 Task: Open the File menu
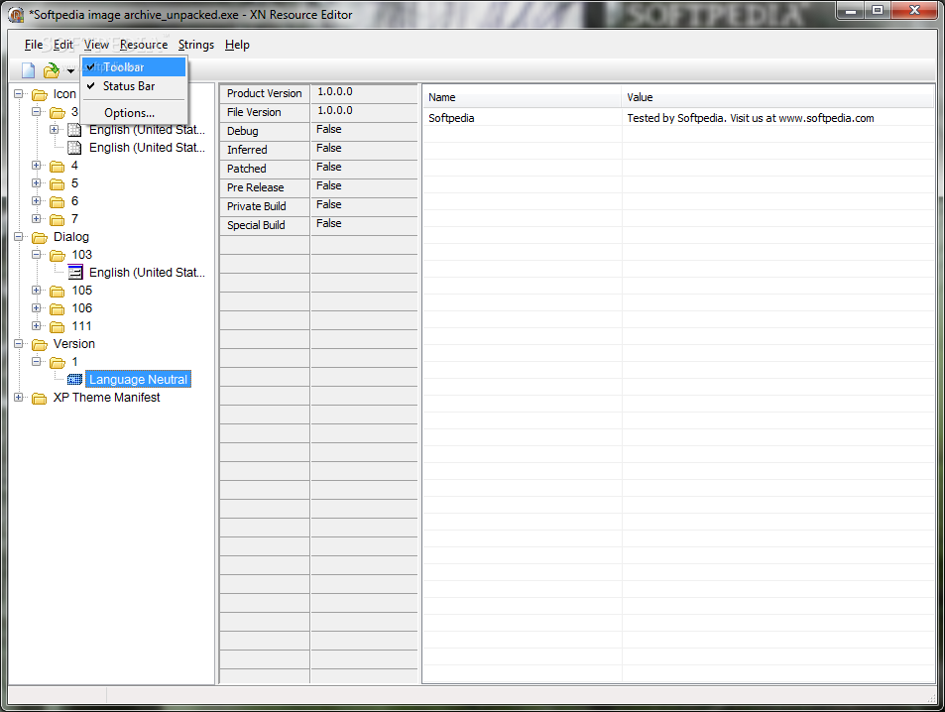pos(33,45)
